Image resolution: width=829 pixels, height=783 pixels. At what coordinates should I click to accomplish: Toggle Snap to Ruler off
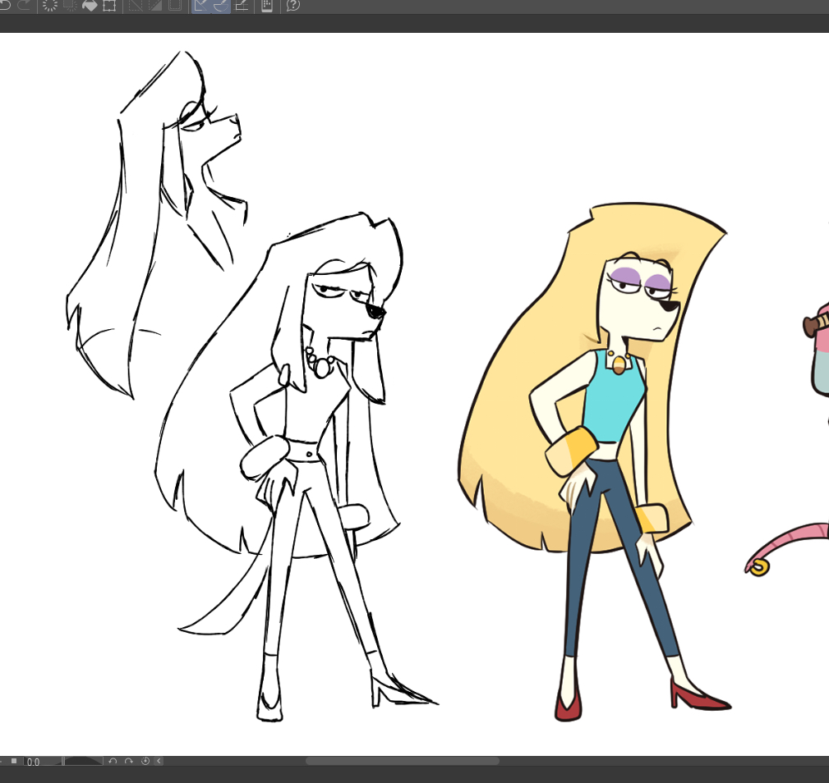(201, 5)
